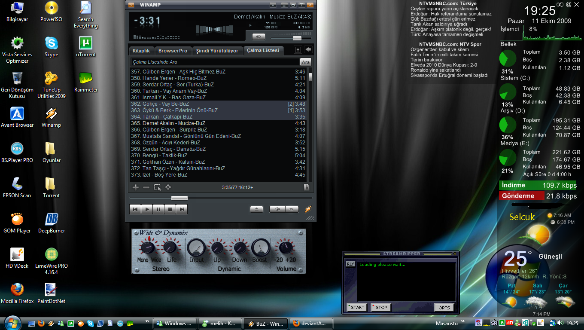
Task: Open Şimdi Yürütülüyor tab
Action: coord(217,51)
